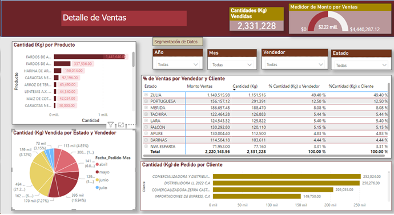Viewport: 394px width, 215px height.
Task: Click the DISTRIBUIDORA LL 2022 C.A bar
Action: pos(286,183)
